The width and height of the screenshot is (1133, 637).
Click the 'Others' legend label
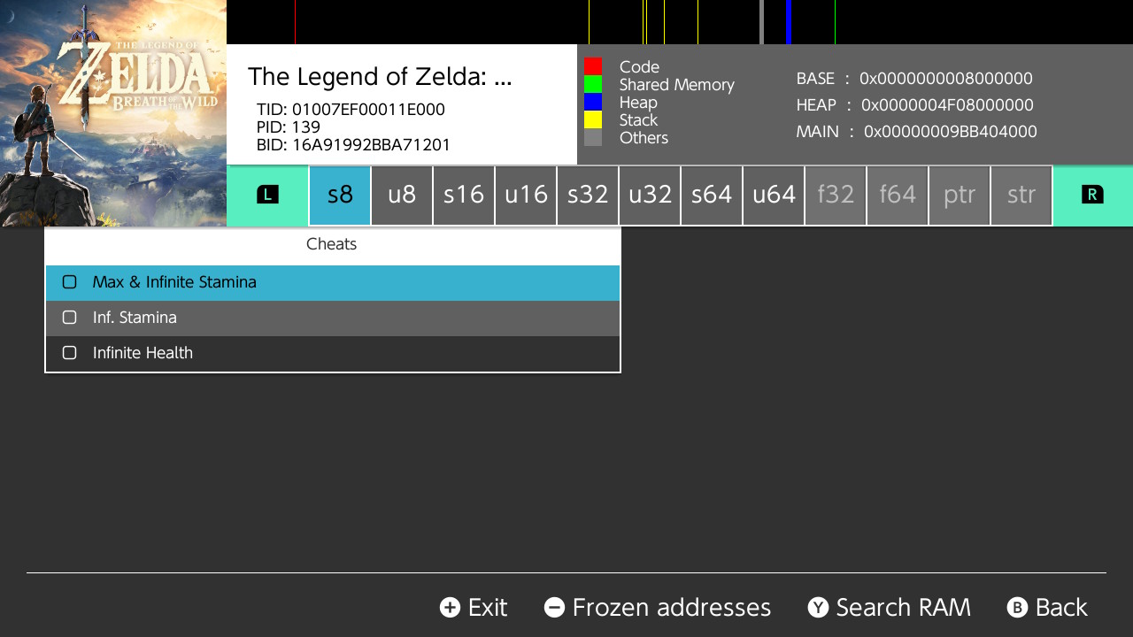coord(644,138)
